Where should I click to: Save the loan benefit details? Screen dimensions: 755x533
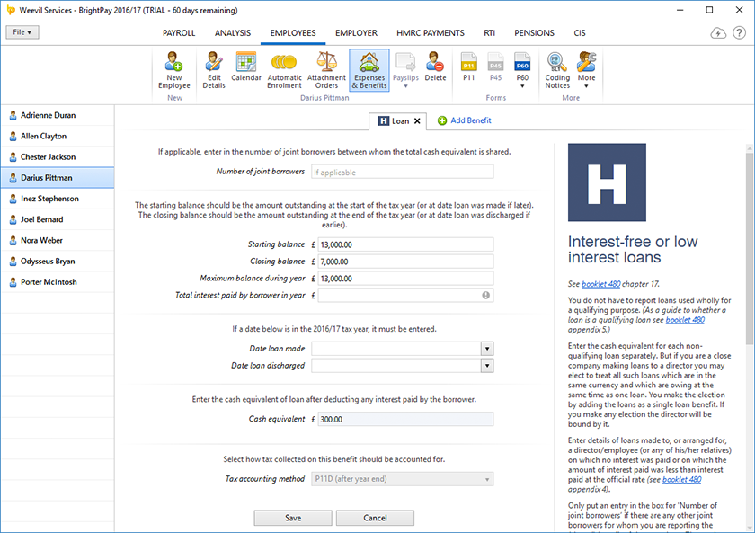(x=293, y=518)
